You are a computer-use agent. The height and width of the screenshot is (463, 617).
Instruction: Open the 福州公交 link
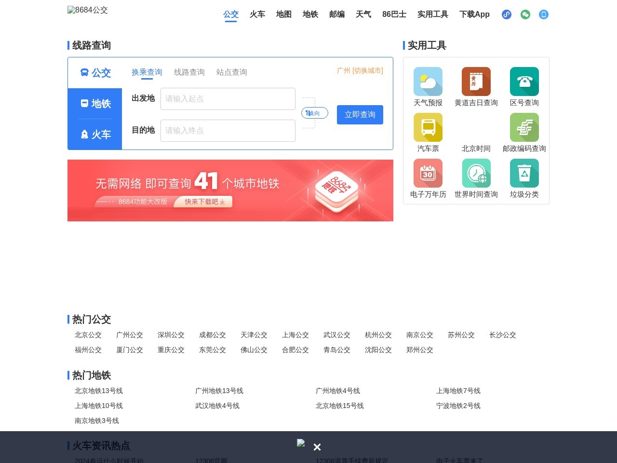[x=88, y=350]
